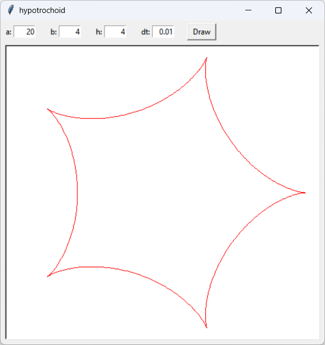
Task: Click the 'hypotrochoid' window title text
Action: 42,10
